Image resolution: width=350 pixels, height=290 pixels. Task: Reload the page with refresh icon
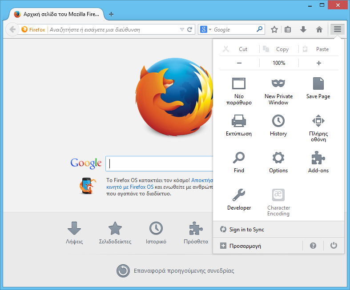tap(190, 29)
